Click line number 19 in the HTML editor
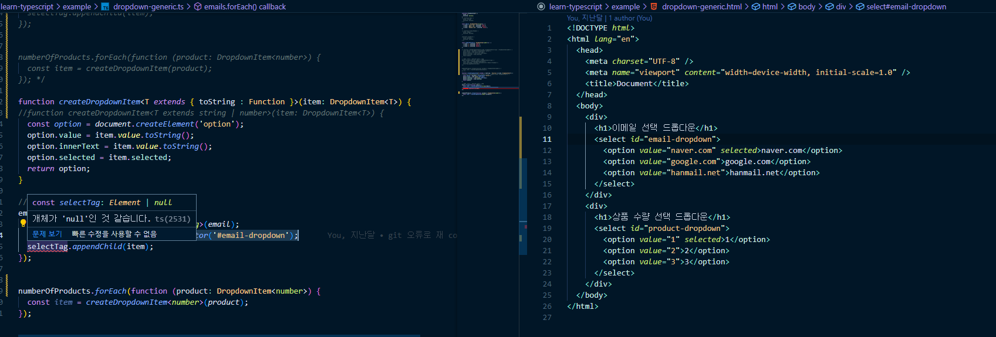 coord(547,228)
